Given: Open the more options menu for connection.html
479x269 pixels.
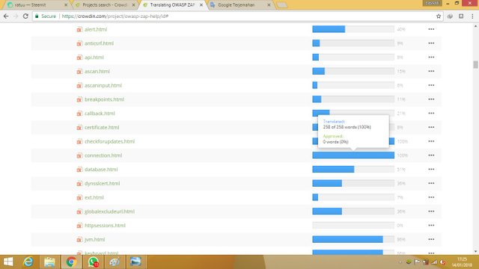Looking at the screenshot, I should pos(431,155).
